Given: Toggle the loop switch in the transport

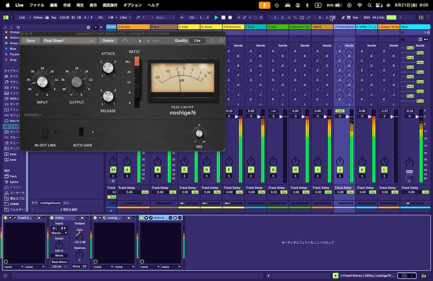Looking at the screenshot, I should click(302, 17).
